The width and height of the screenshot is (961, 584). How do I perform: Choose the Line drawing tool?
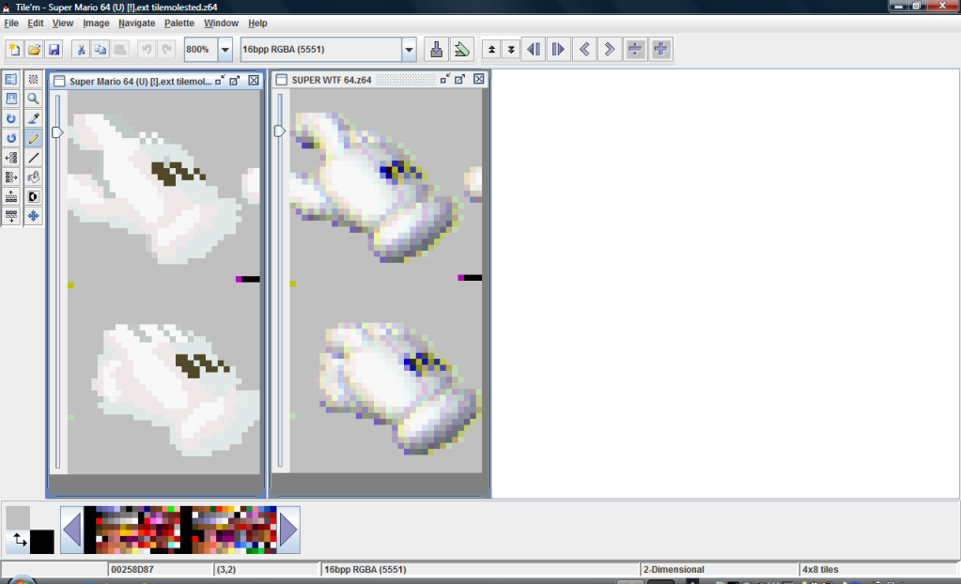pyautogui.click(x=34, y=158)
